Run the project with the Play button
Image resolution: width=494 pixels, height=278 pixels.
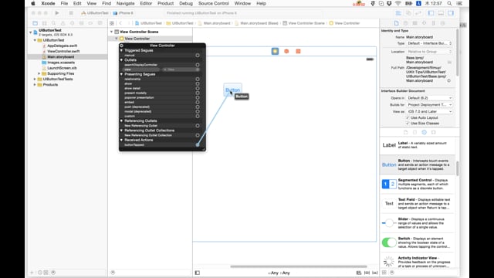pos(56,13)
